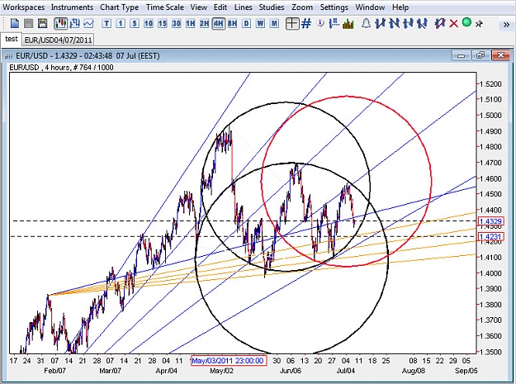Select the falling trend line tool
The height and width of the screenshot is (384, 516).
click(394, 24)
